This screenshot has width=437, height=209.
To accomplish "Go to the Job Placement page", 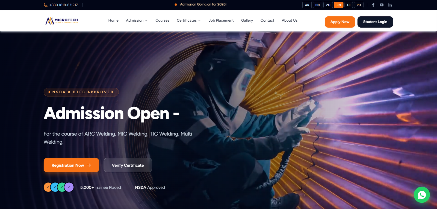I will pyautogui.click(x=221, y=21).
